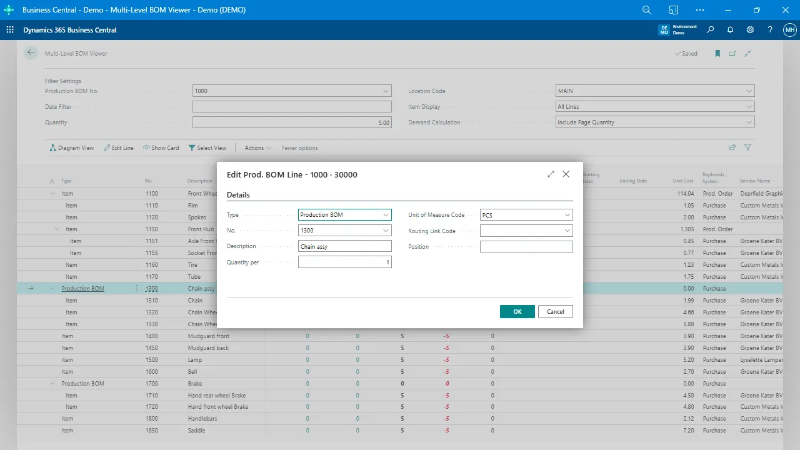Viewport: 800px width, 450px height.
Task: Click the help question mark icon
Action: [x=770, y=30]
